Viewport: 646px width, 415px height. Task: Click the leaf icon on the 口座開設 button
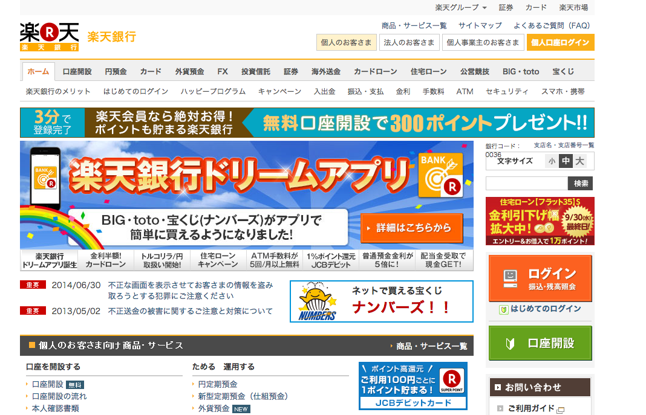[510, 344]
